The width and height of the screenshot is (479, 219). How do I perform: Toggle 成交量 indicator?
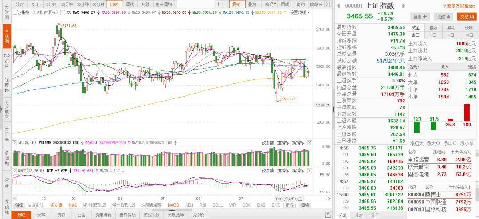coord(56,205)
